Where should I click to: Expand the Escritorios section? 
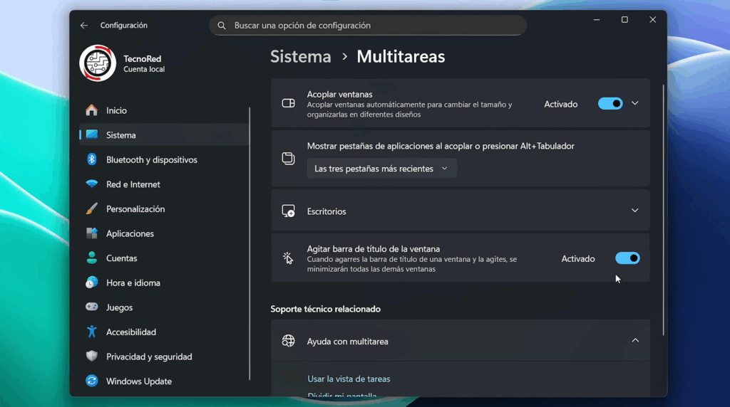[635, 211]
